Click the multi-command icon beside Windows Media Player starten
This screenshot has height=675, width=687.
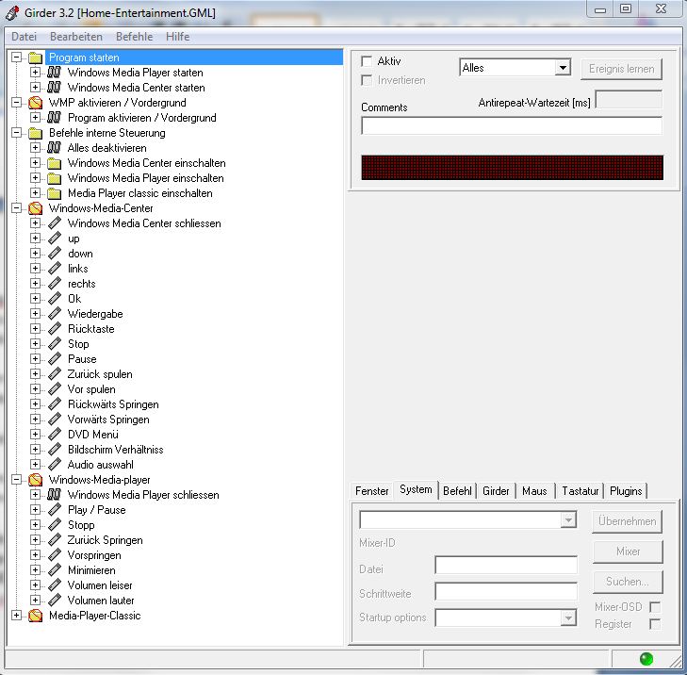pyautogui.click(x=54, y=73)
